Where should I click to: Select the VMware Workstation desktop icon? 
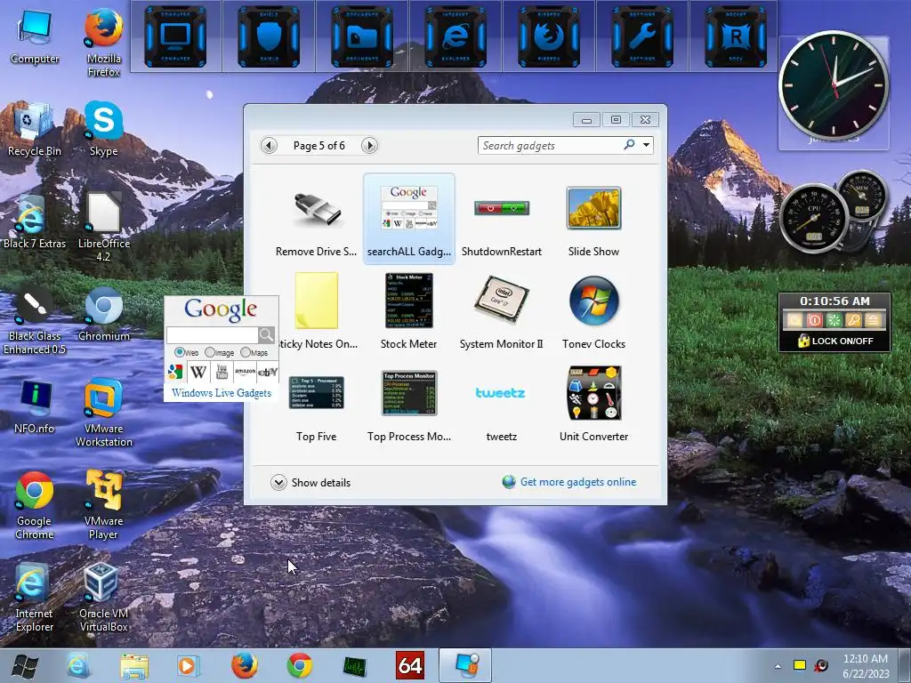click(x=103, y=413)
